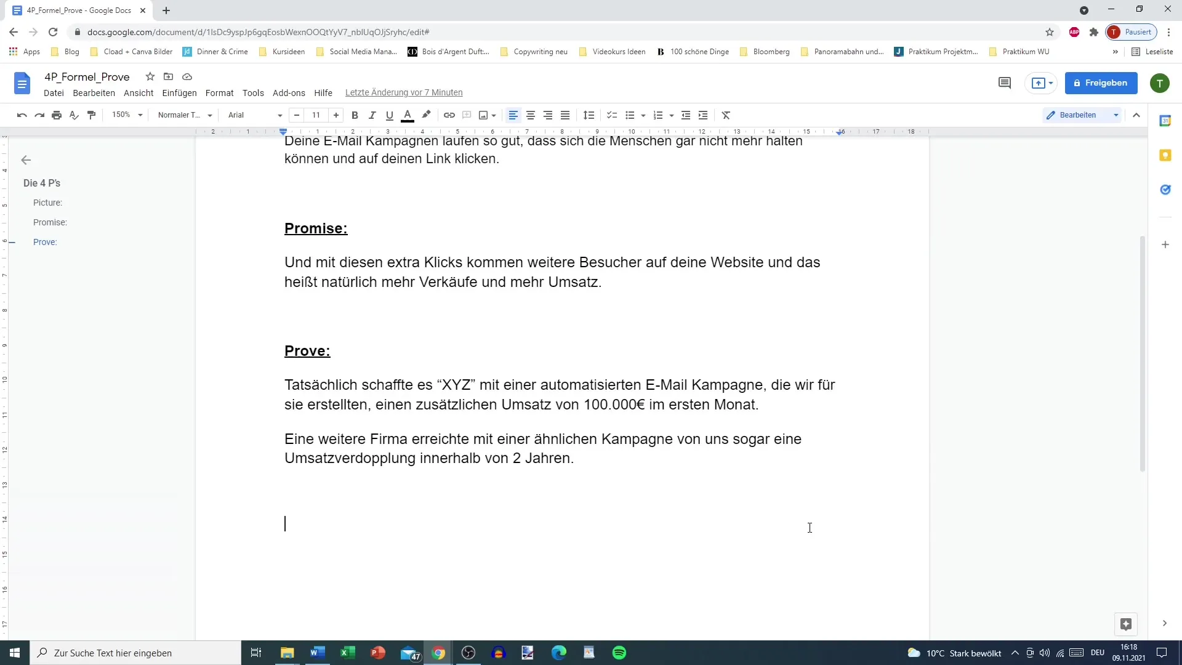Open the Datei menu

54,93
